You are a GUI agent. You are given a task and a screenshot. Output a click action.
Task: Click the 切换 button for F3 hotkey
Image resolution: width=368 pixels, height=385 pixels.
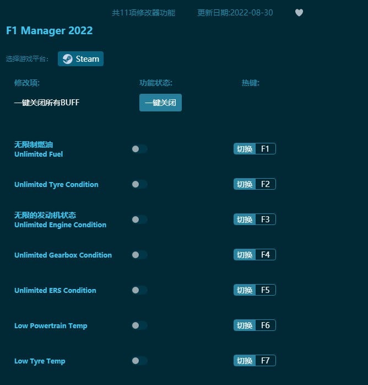[245, 220]
